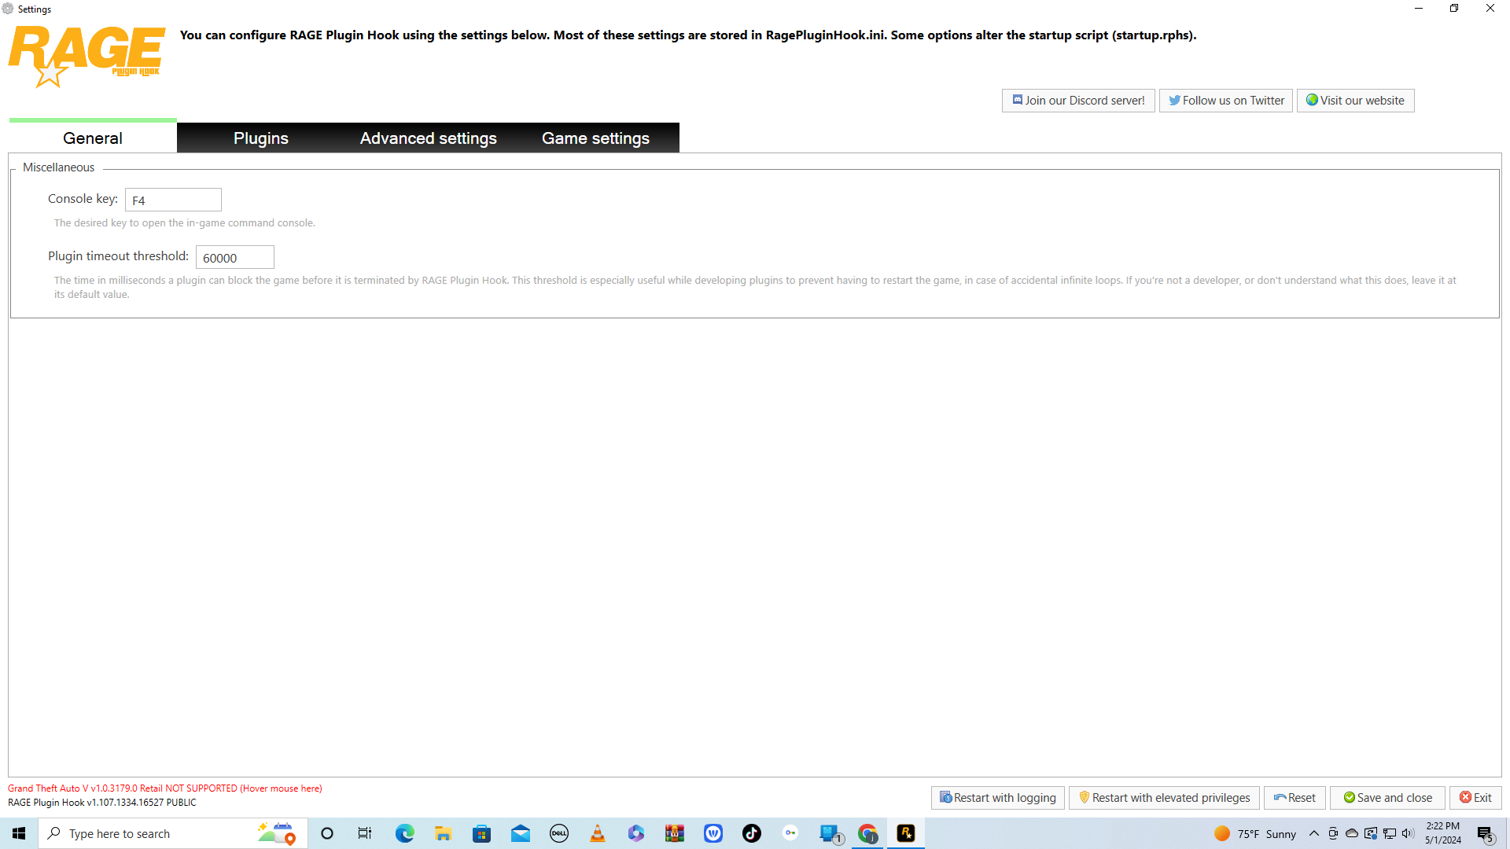The width and height of the screenshot is (1510, 849).
Task: Click the Join our Discord server button
Action: coord(1077,101)
